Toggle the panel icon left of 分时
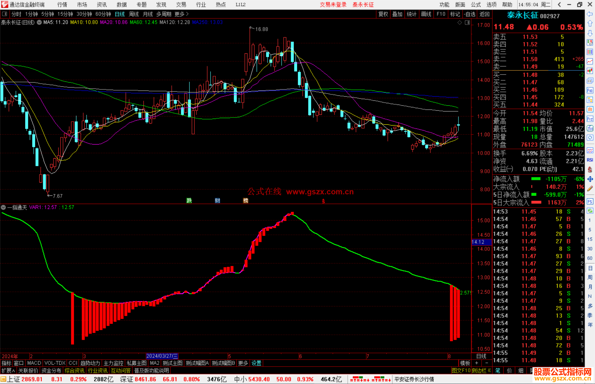Viewport: 595px width, 384px height. pos(5,14)
